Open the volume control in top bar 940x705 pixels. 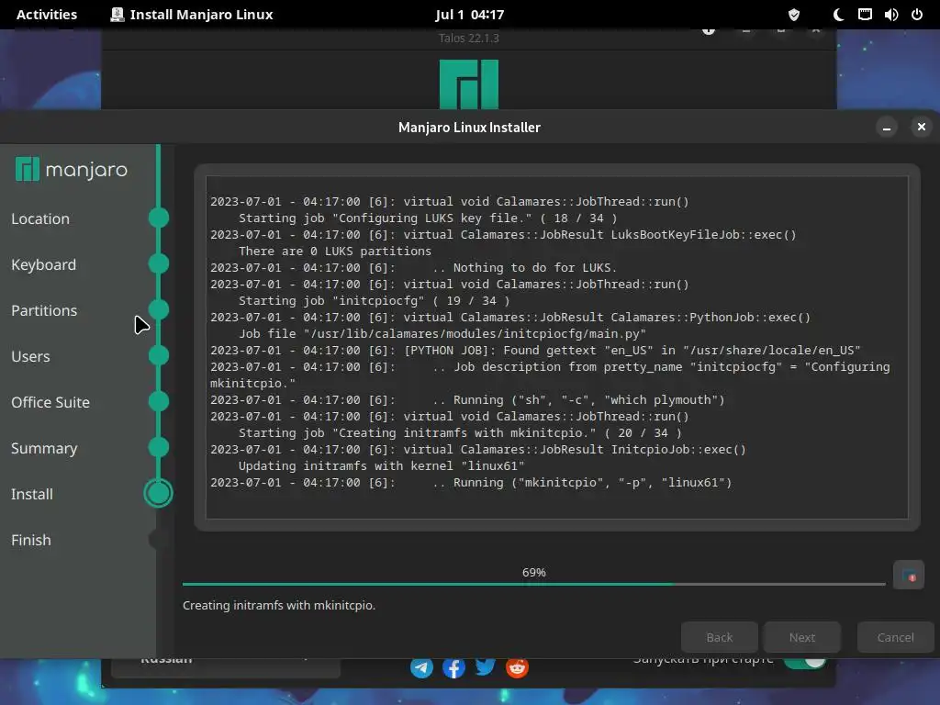pos(891,15)
